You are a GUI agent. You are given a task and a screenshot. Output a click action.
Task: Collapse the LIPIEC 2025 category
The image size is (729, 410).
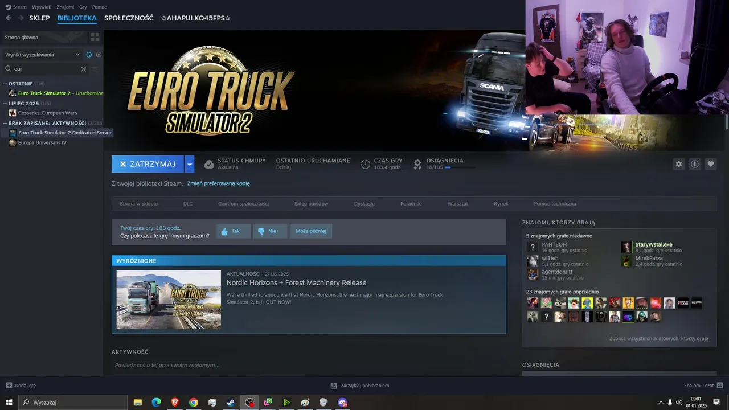click(5, 104)
